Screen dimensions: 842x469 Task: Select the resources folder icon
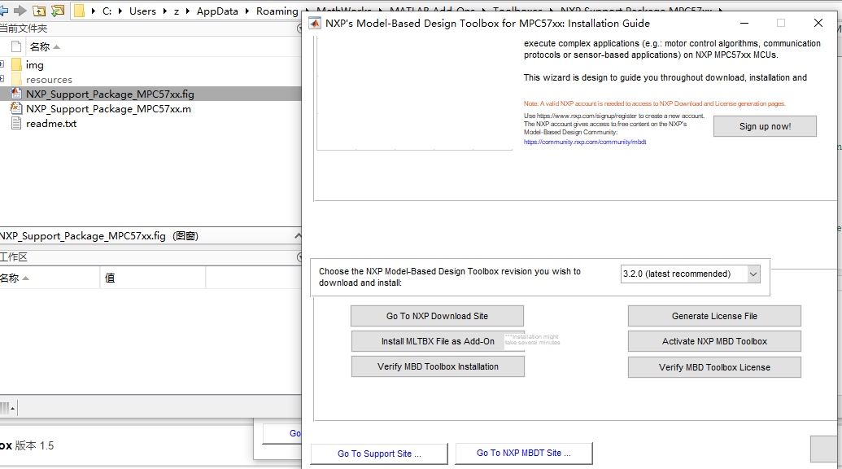(16, 80)
